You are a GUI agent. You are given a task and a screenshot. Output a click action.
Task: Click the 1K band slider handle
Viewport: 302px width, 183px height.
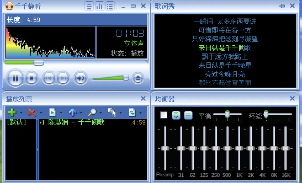point(239,148)
